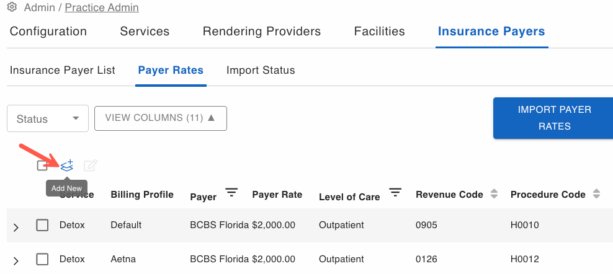Image resolution: width=613 pixels, height=274 pixels.
Task: Click the Import Payer Rates button
Action: tap(554, 118)
